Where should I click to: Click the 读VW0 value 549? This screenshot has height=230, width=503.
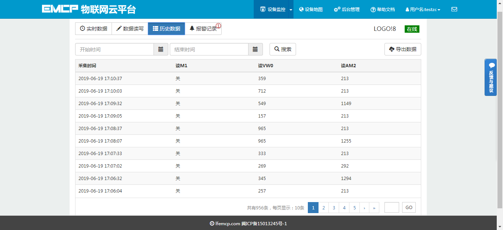pyautogui.click(x=262, y=104)
